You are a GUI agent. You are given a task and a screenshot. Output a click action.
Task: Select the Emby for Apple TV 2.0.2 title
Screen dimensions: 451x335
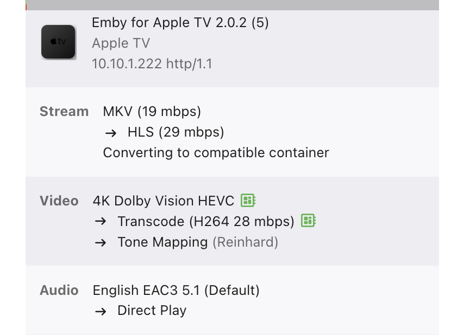click(180, 23)
